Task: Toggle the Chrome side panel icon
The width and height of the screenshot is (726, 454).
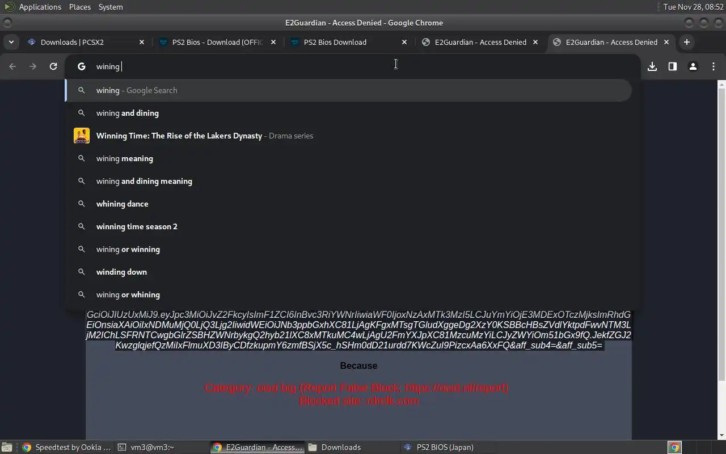Action: click(672, 66)
